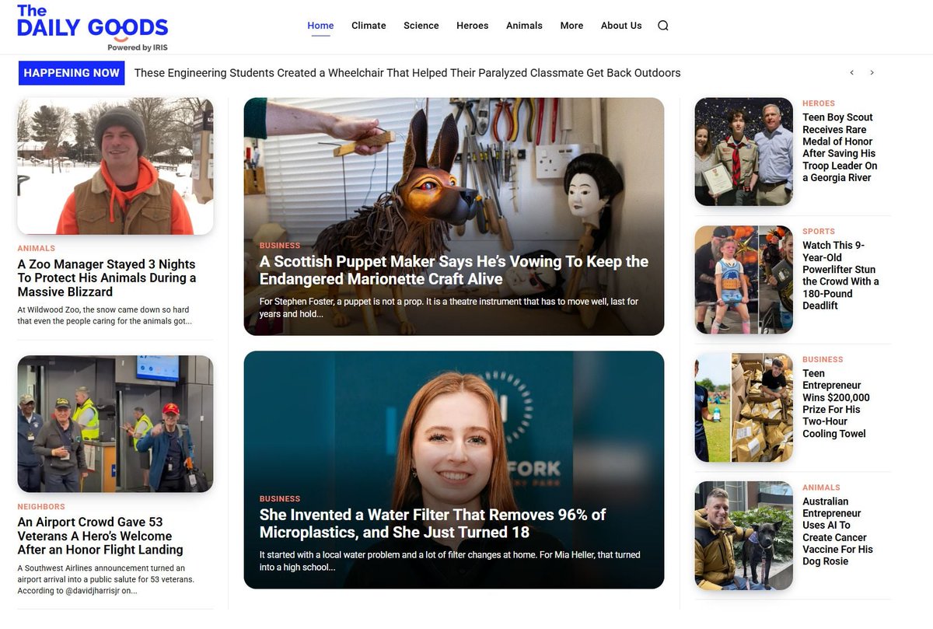The image size is (933, 629).
Task: Open the Boy Scout medal thumbnail
Action: tap(743, 152)
